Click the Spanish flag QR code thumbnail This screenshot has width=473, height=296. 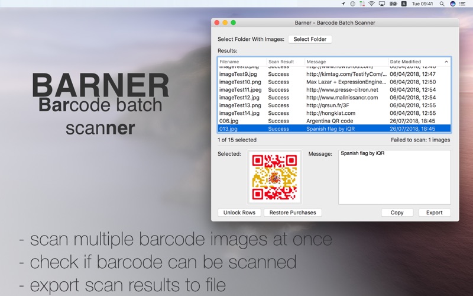tap(274, 177)
